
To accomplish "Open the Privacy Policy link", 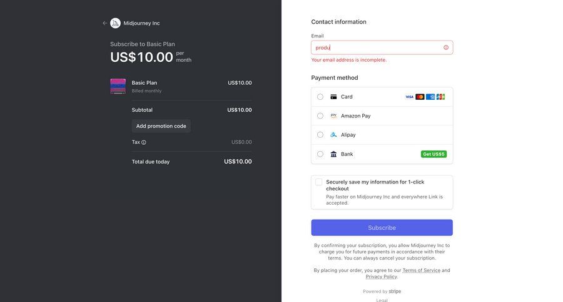I will (381, 276).
